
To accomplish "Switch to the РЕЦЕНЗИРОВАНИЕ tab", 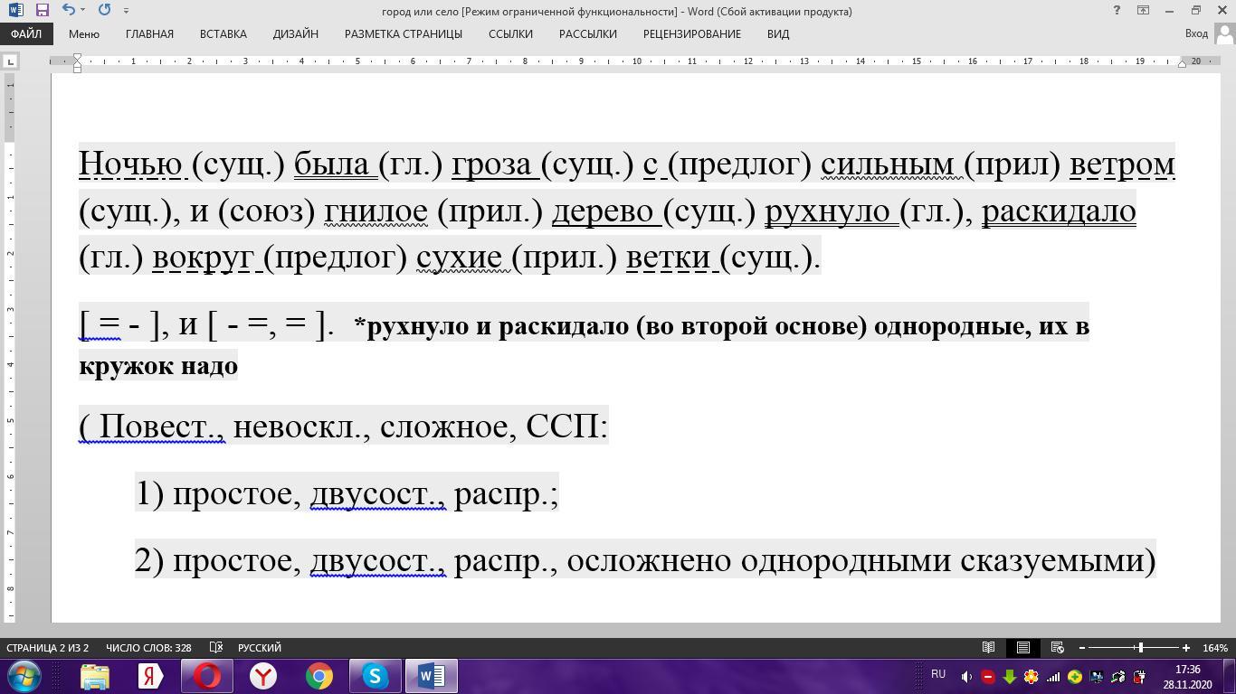I will pyautogui.click(x=691, y=33).
